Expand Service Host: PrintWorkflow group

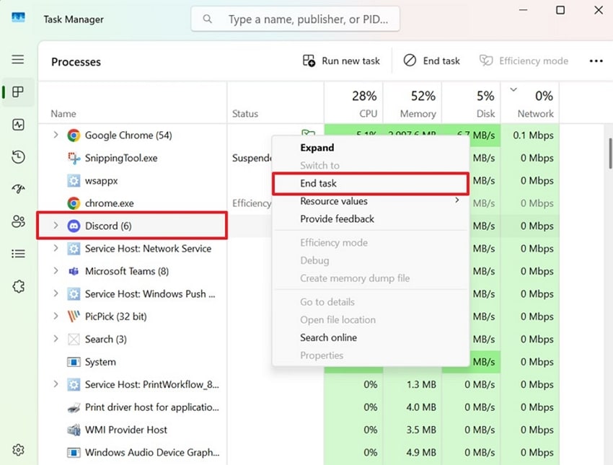(56, 384)
